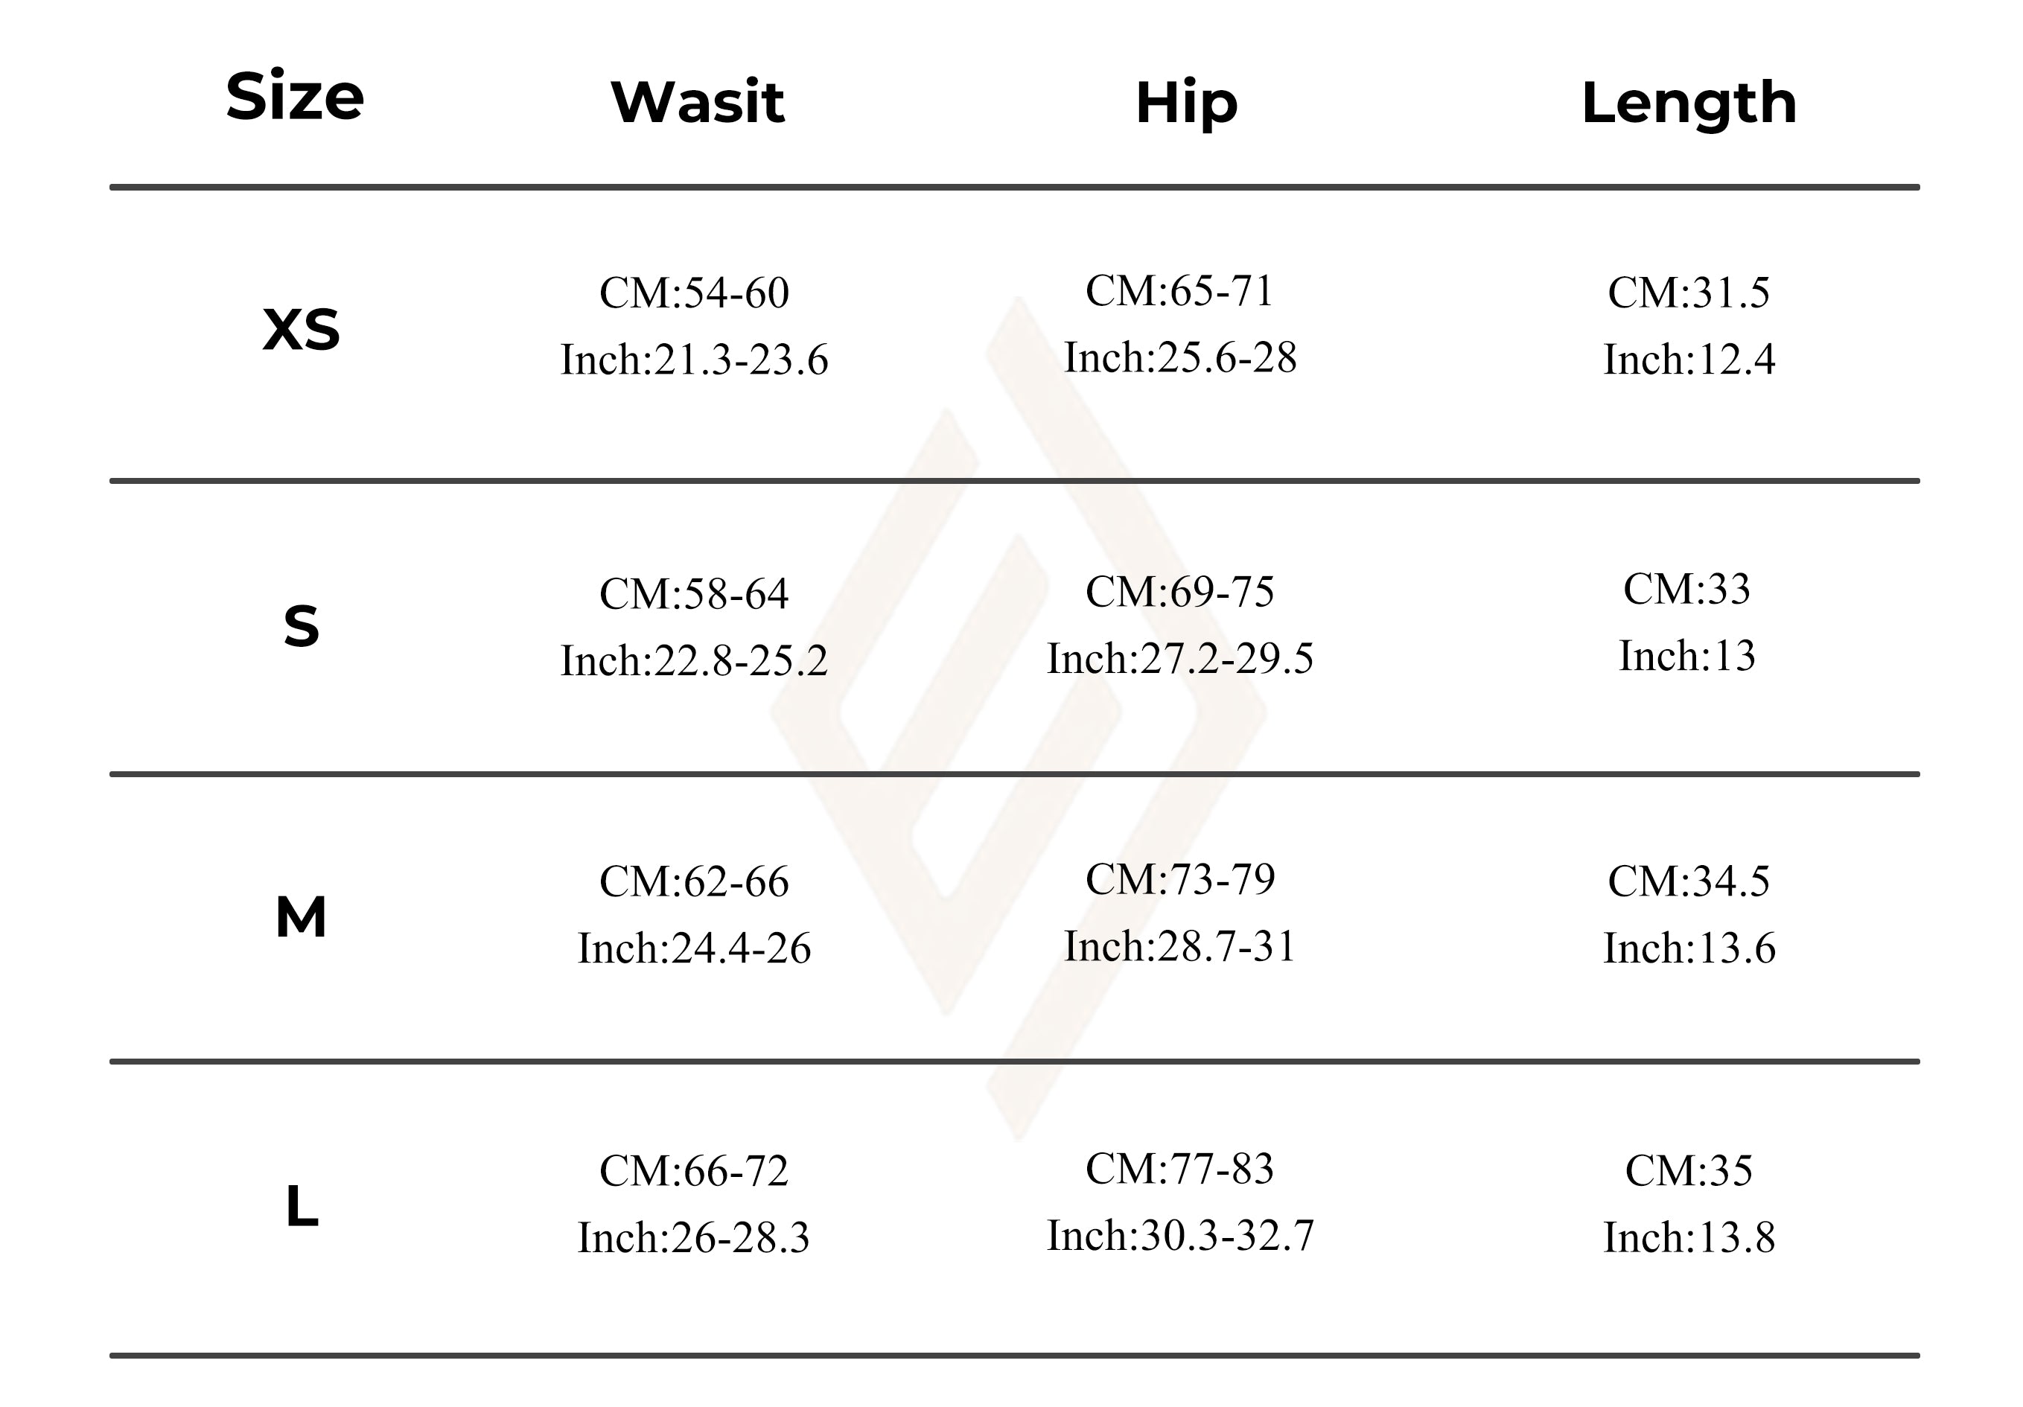The height and width of the screenshot is (1407, 2023).
Task: Select the M size row label
Action: point(302,917)
